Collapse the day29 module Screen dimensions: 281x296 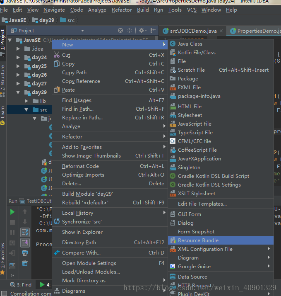[x=18, y=92]
